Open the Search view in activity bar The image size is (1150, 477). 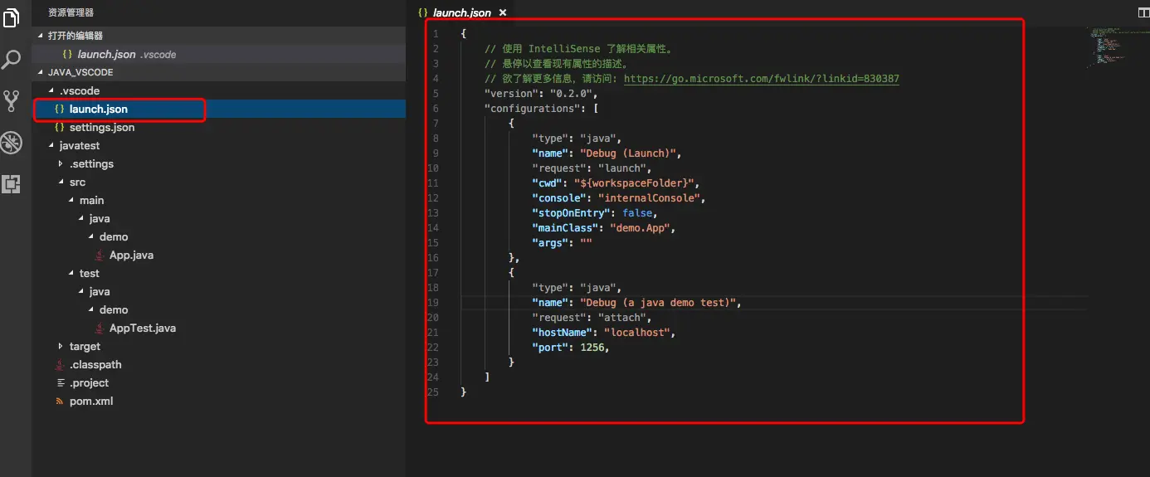(x=12, y=60)
